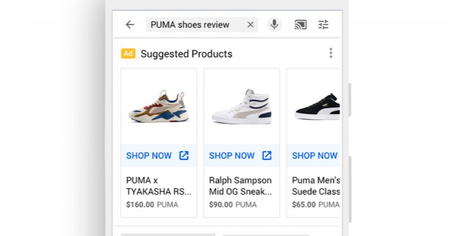
Task: Open the PUMA x TYAKASHA RS product title
Action: pos(158,186)
